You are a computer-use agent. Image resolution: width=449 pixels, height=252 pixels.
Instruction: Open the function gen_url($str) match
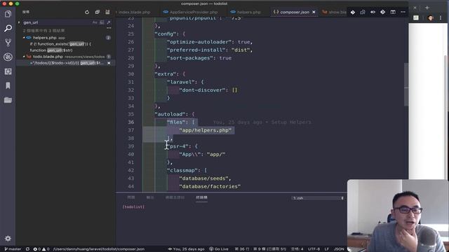coord(51,50)
